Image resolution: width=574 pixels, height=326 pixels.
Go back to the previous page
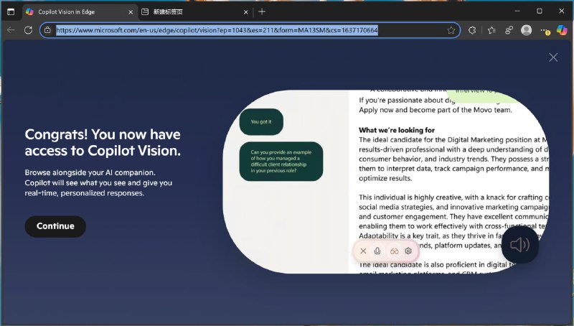[x=10, y=30]
